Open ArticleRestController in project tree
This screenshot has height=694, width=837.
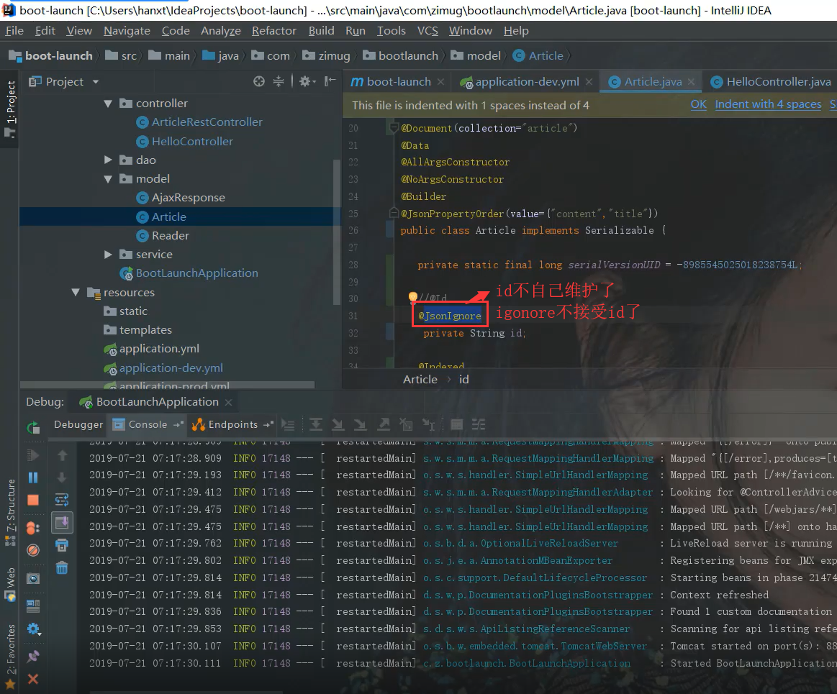(207, 122)
